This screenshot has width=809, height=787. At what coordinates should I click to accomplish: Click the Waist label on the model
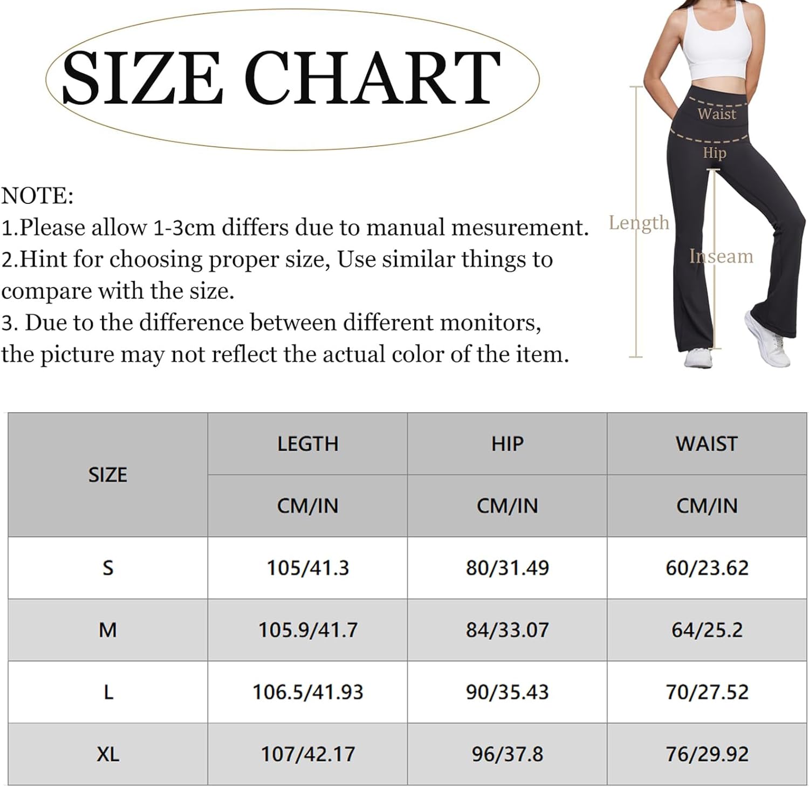[716, 114]
